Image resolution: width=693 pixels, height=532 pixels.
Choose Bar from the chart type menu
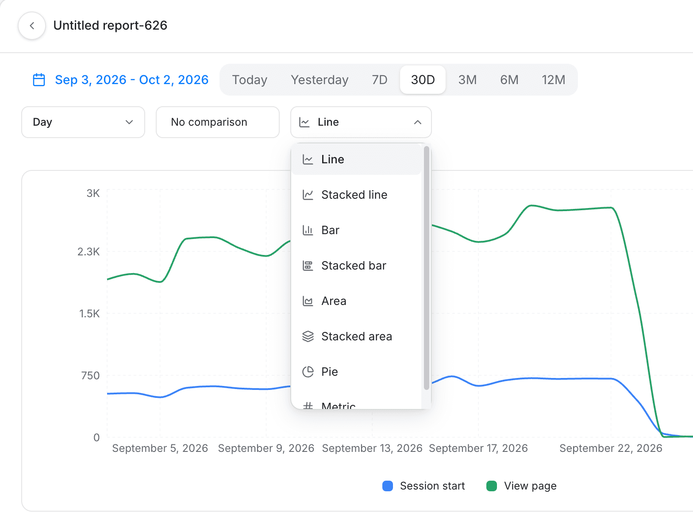pyautogui.click(x=357, y=230)
